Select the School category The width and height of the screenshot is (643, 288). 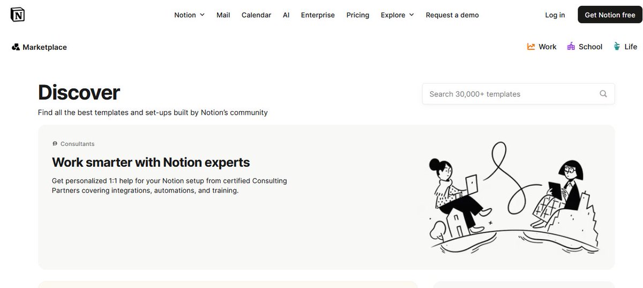[x=585, y=47]
